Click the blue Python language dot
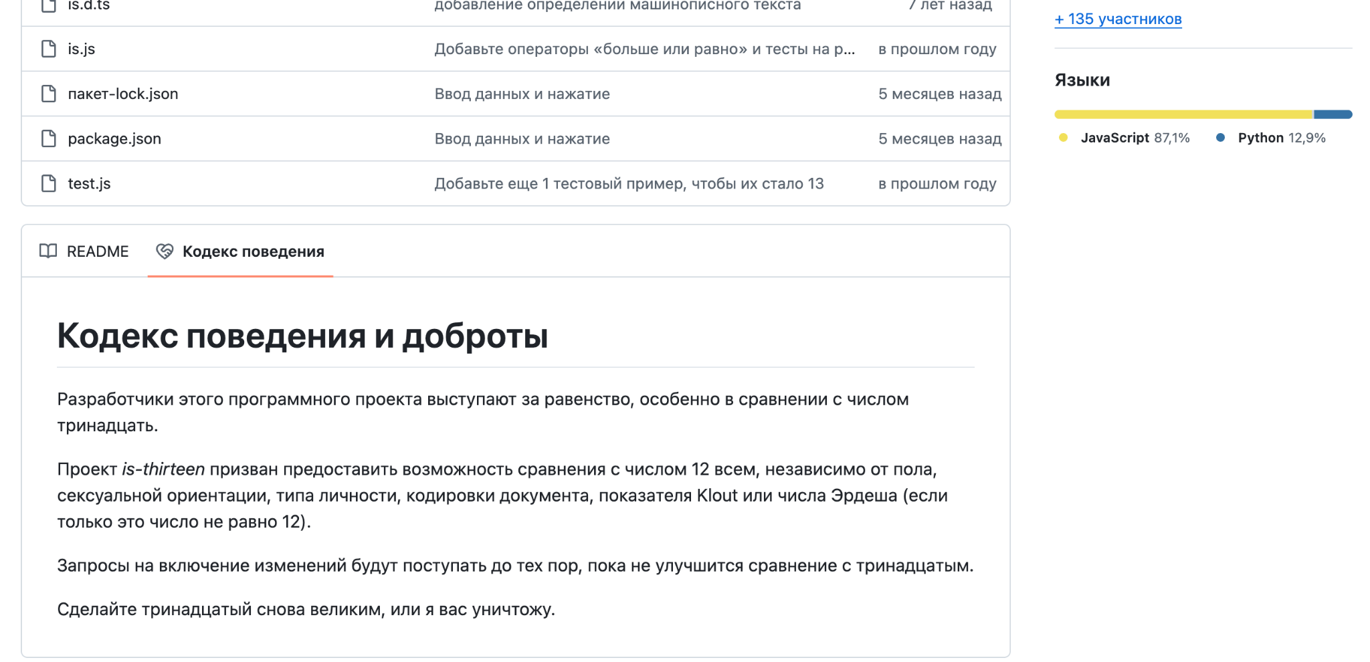The width and height of the screenshot is (1370, 662). click(1221, 138)
